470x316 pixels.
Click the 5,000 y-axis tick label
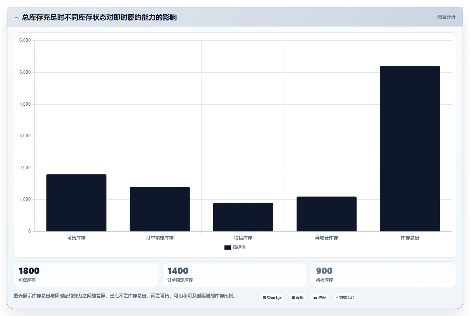(x=25, y=72)
